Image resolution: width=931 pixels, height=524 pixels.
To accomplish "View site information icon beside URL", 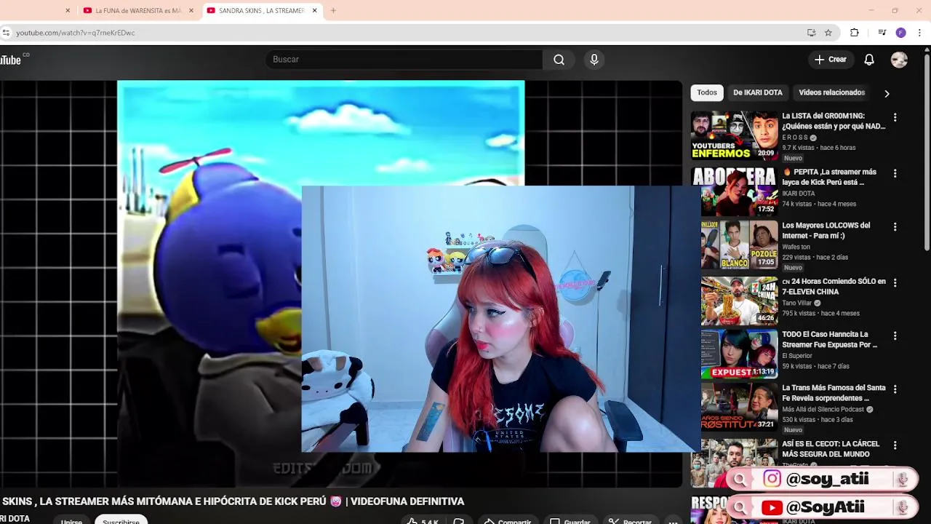I will [x=6, y=33].
